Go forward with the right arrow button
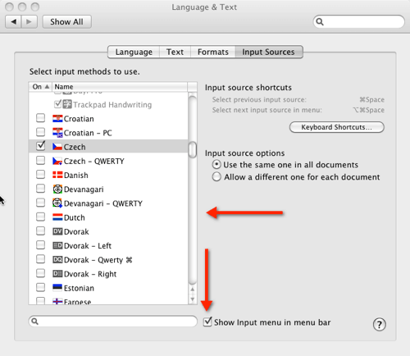The image size is (410, 356). point(29,21)
